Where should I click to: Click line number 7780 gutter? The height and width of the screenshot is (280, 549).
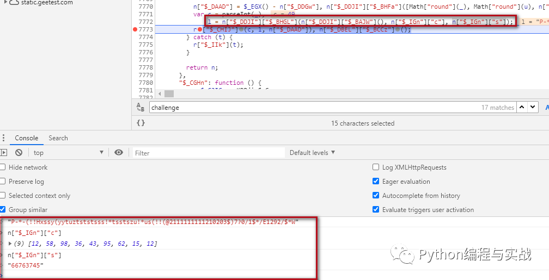(145, 83)
